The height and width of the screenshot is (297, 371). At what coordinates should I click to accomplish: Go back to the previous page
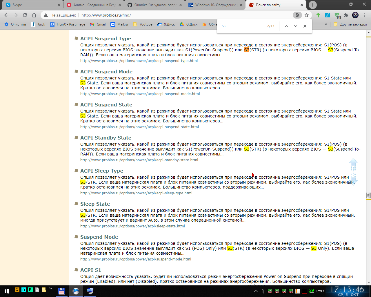coord(6,15)
